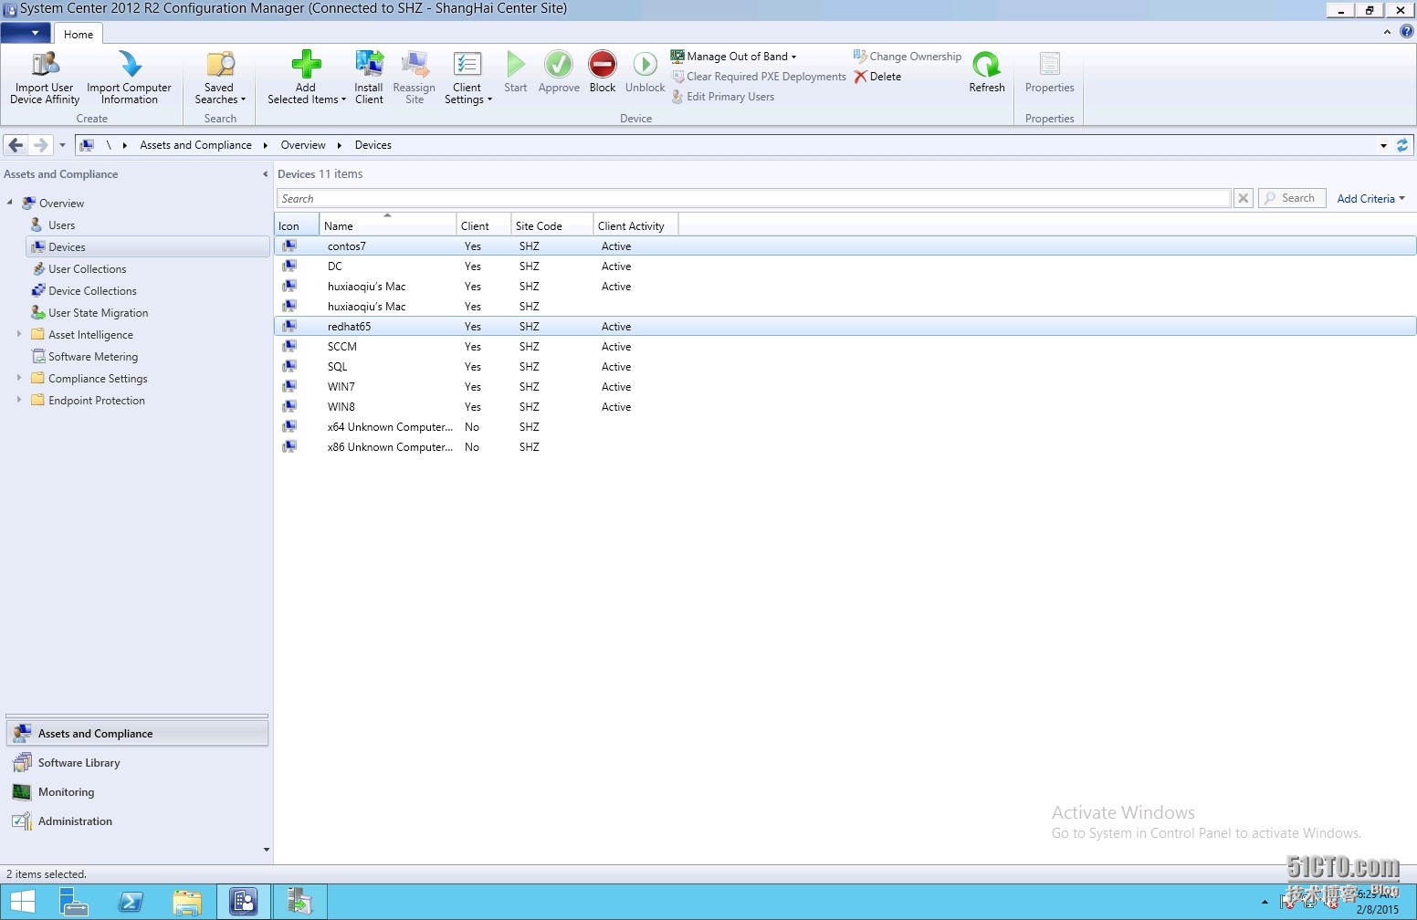1417x920 pixels.
Task: Click the Search button
Action: coord(1292,198)
